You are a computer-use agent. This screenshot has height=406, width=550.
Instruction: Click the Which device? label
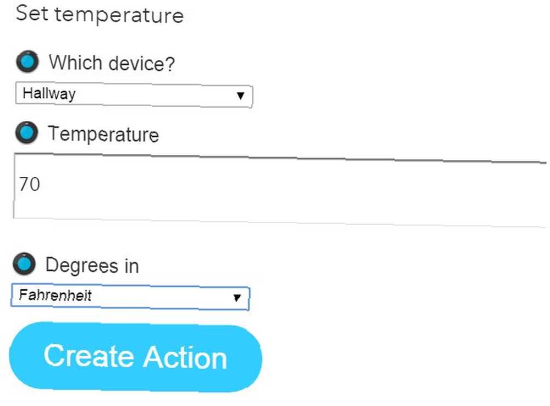112,63
